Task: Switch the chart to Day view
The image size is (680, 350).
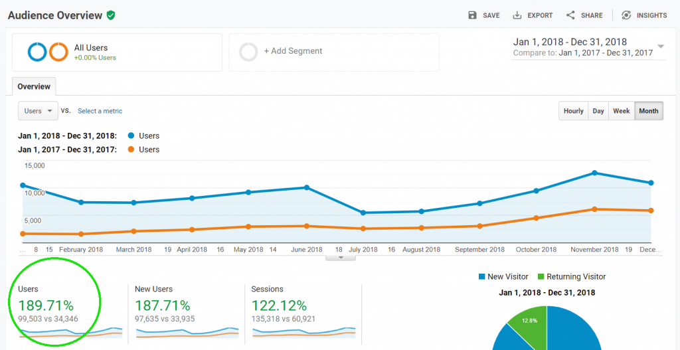Action: point(598,111)
